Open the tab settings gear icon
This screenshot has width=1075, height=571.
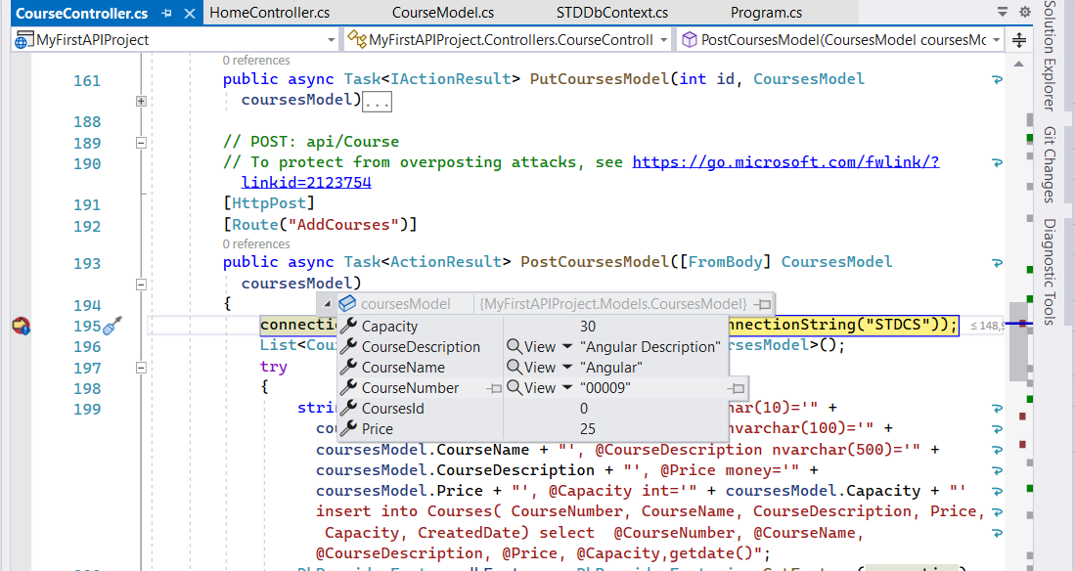pyautogui.click(x=1025, y=12)
